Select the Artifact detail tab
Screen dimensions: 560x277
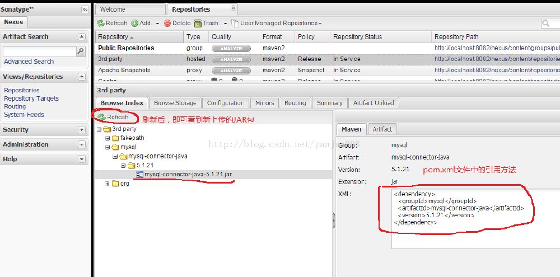(382, 129)
